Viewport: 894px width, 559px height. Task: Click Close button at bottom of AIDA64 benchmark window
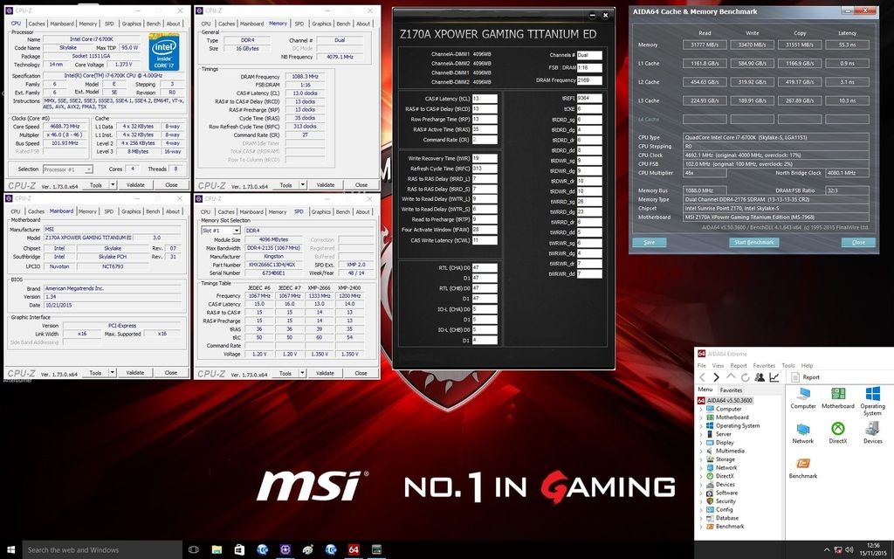pos(858,243)
